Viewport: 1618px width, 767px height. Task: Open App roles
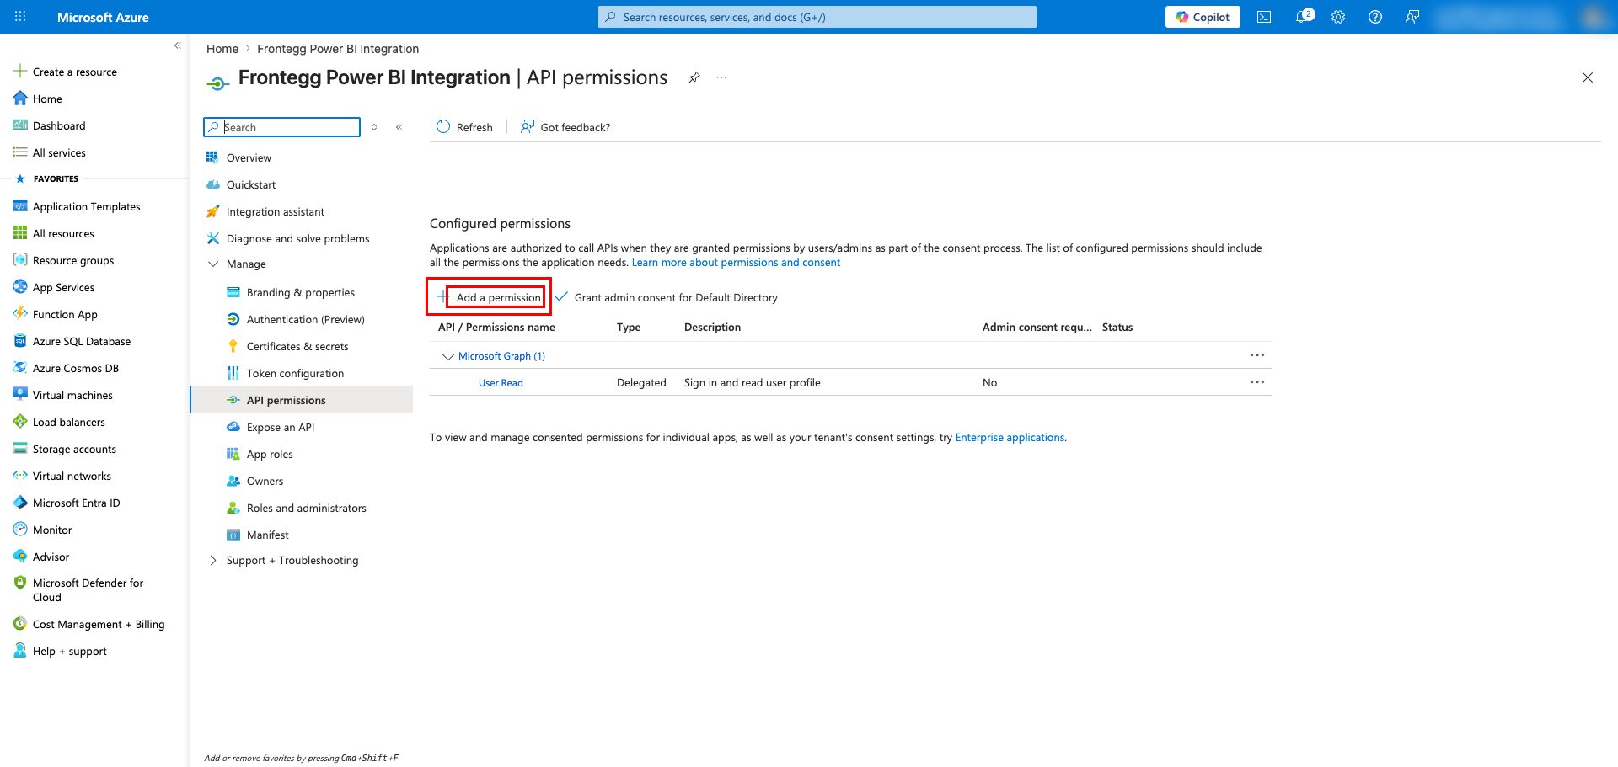tap(270, 454)
